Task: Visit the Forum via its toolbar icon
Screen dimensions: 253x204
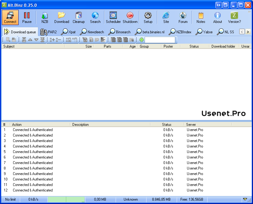Action: click(x=183, y=17)
